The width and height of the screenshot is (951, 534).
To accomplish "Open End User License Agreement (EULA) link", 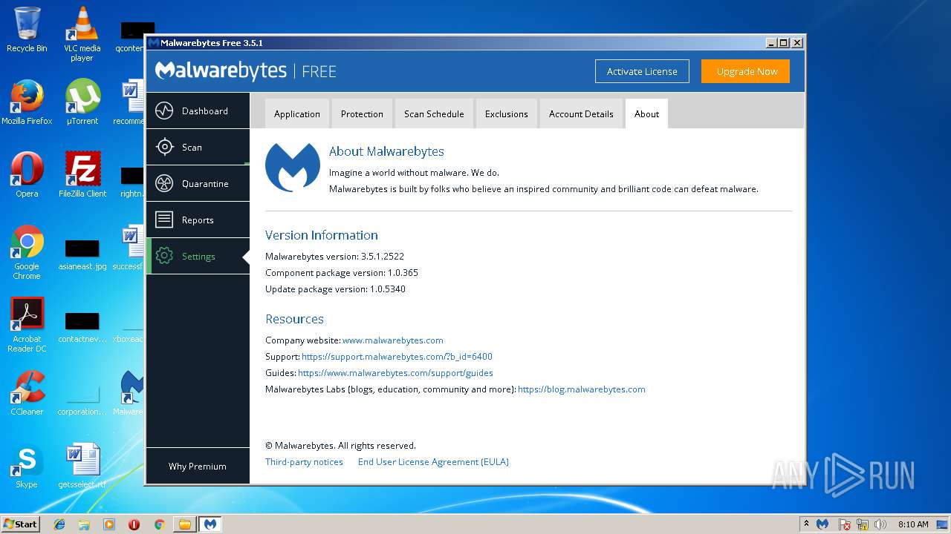I will tap(433, 462).
